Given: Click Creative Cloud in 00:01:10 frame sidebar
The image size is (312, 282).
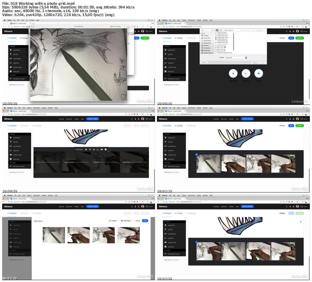Looking at the screenshot, I should point(174,155).
